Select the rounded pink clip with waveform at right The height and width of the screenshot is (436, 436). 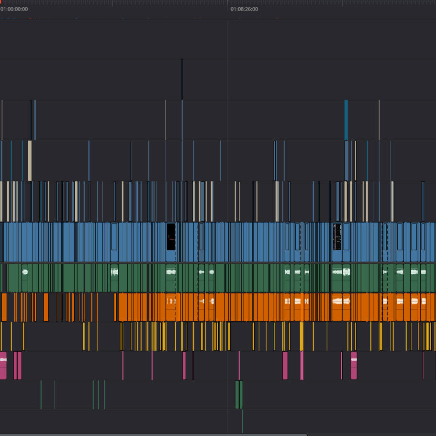pyautogui.click(x=354, y=366)
